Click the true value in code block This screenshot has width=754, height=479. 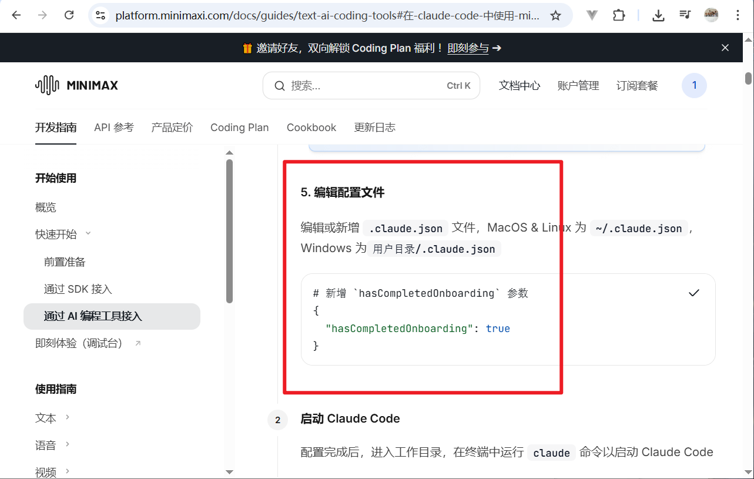498,329
